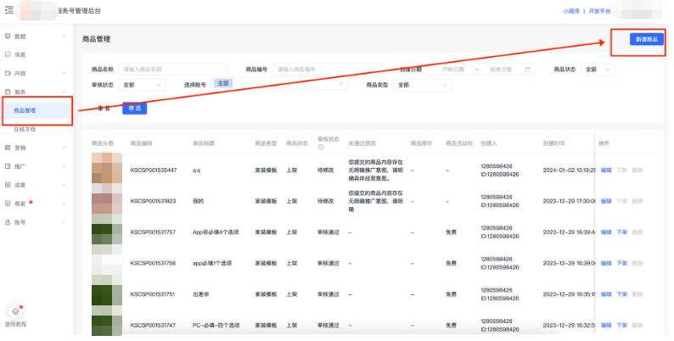Click the blue 筛选 button
The image size is (674, 341).
coord(134,109)
